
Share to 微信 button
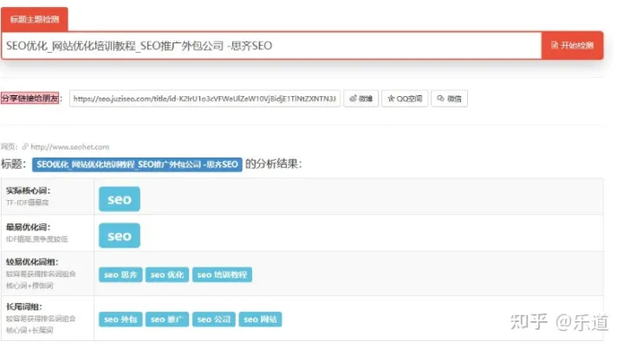[449, 99]
